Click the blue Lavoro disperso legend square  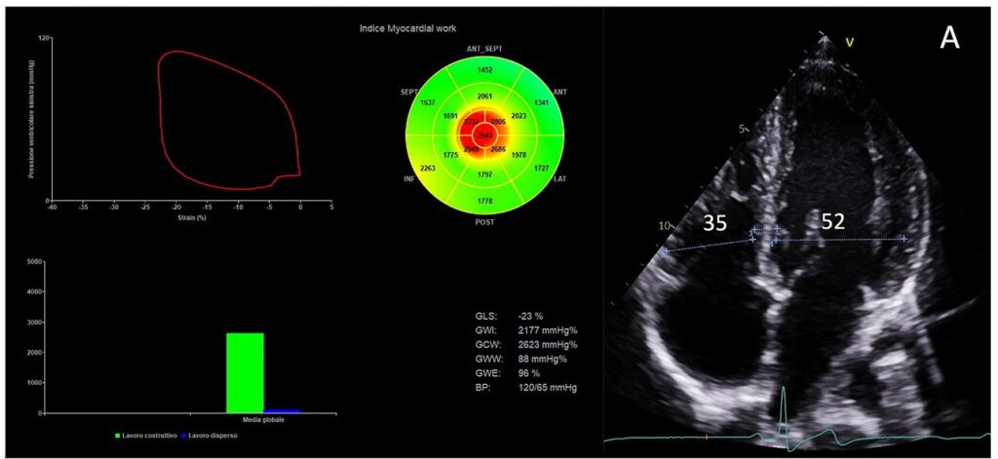point(185,435)
